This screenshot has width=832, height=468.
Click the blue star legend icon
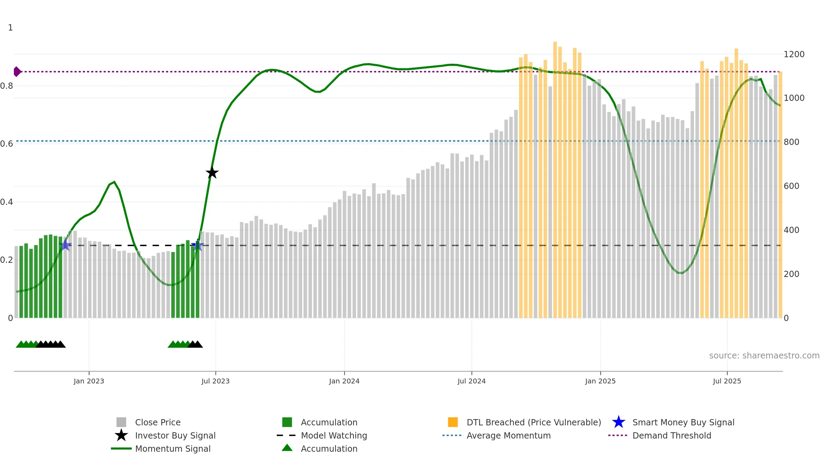click(618, 422)
